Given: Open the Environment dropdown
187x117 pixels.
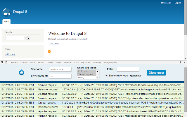Looking at the screenshot, I should click(60, 76).
